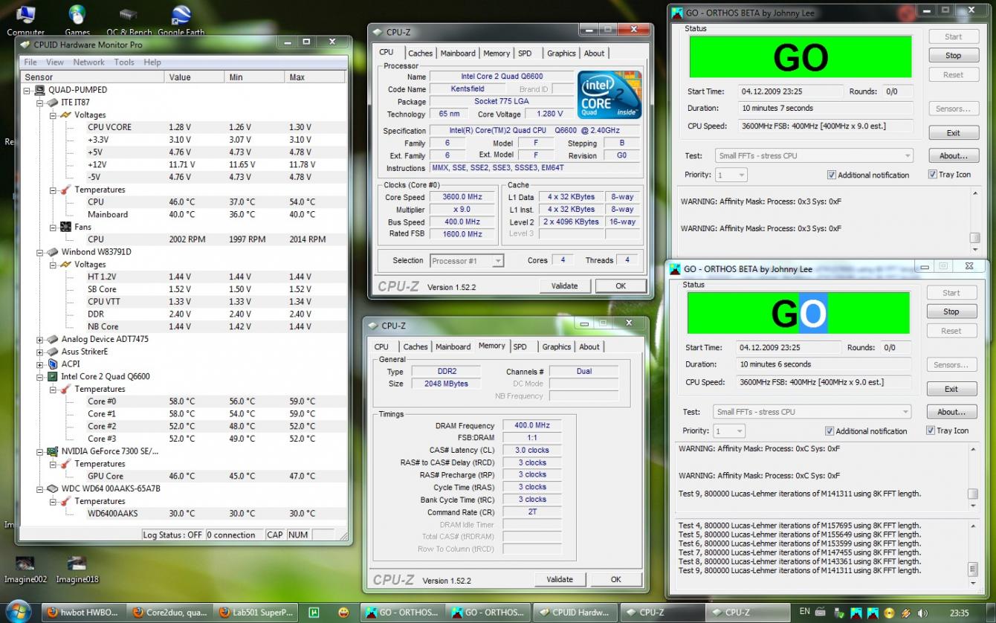Expand the Analog Device ADT7475 node
The height and width of the screenshot is (623, 996).
40,339
